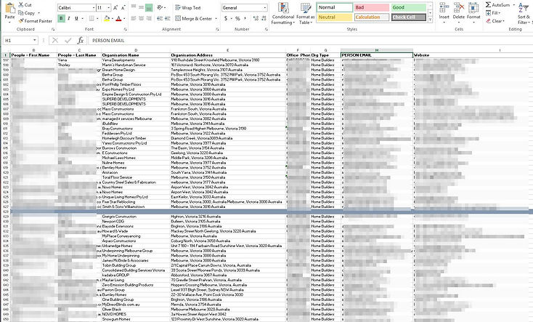Apply the Normal cell style
Viewport: 533px width, 322px height.
(x=335, y=7)
